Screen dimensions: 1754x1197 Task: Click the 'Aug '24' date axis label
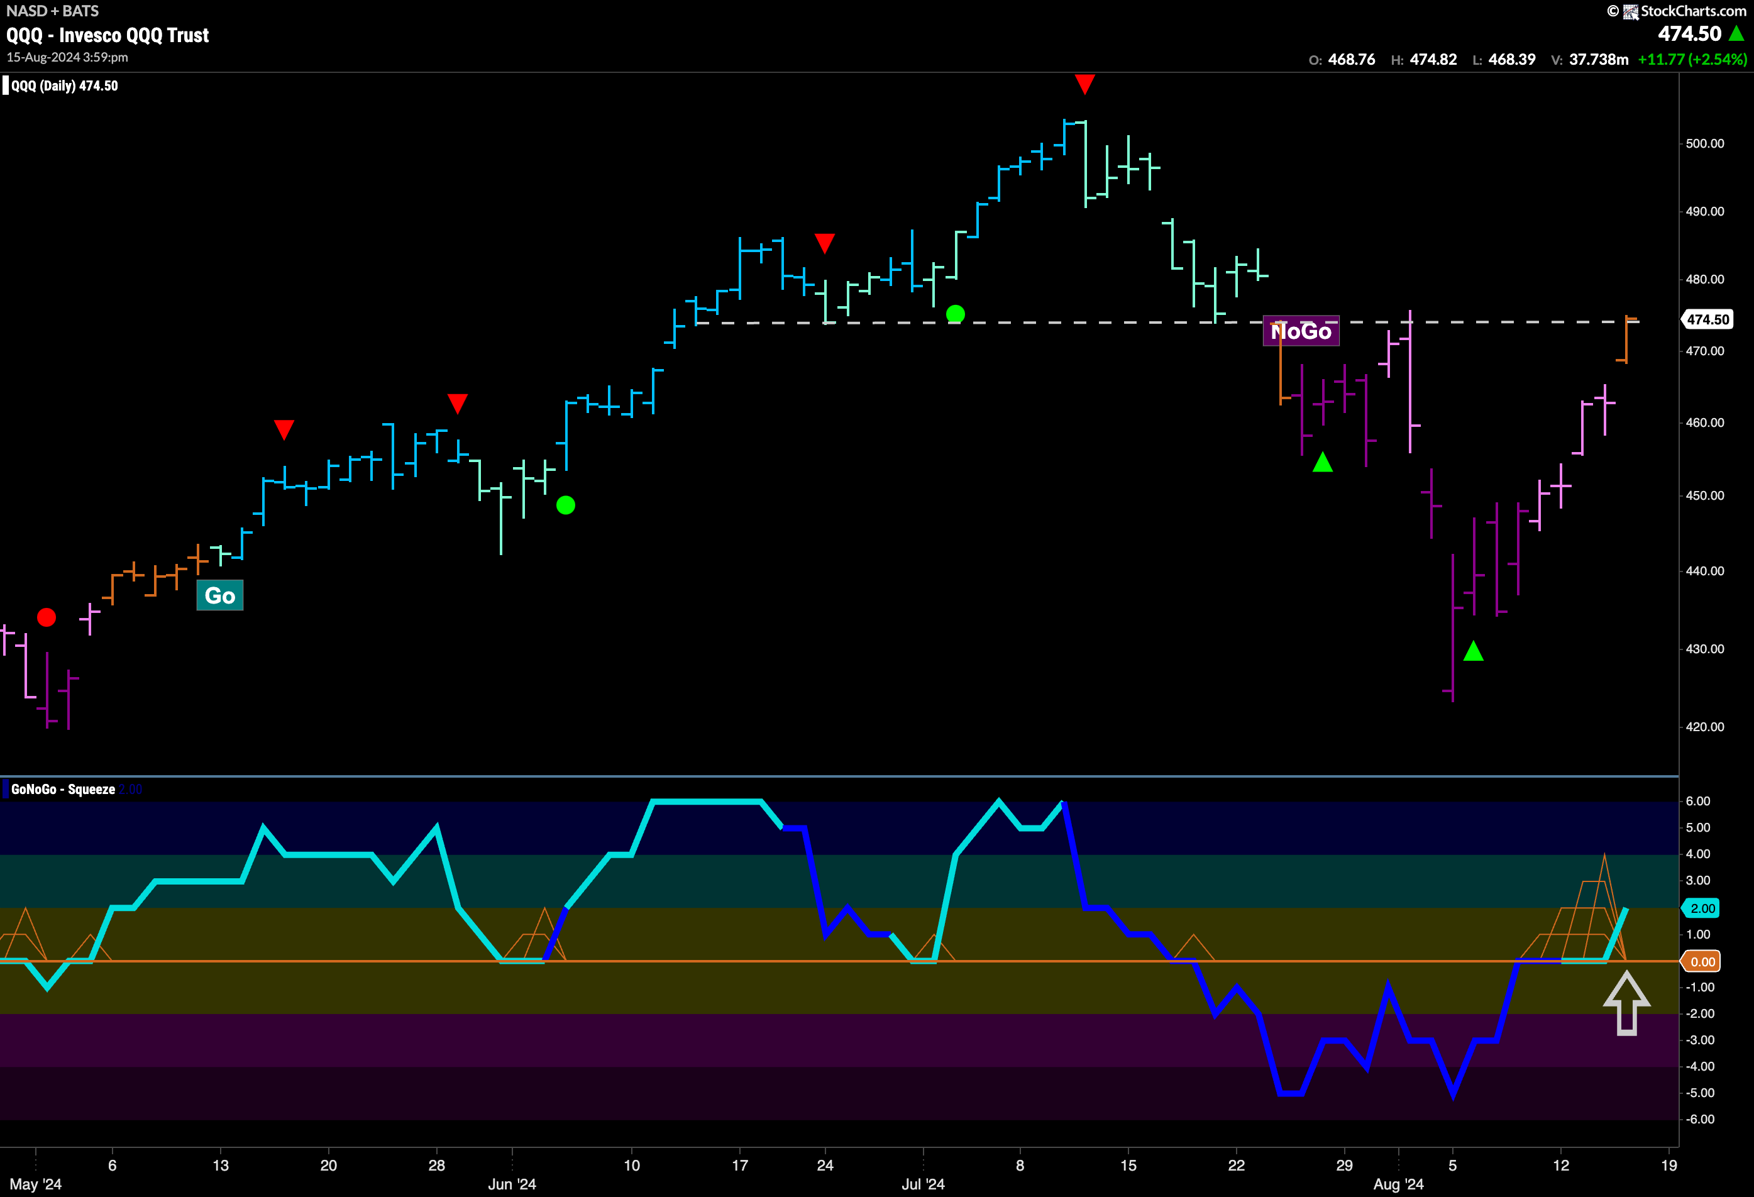1399,1184
